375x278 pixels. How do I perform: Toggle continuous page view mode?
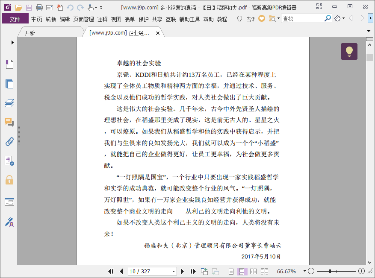[242, 271]
